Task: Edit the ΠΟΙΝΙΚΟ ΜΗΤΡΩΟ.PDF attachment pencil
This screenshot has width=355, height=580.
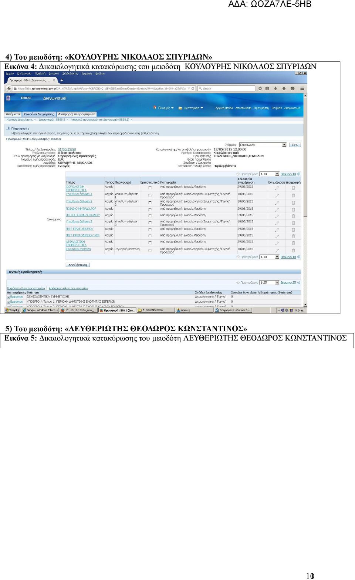Action: 277,209
